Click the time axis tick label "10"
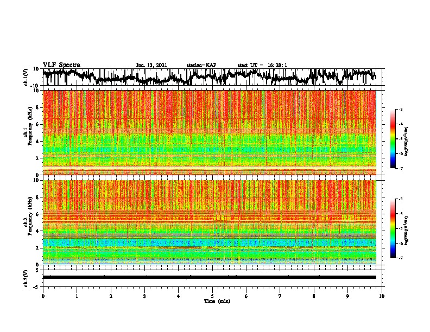The image size is (430, 332). point(382,296)
